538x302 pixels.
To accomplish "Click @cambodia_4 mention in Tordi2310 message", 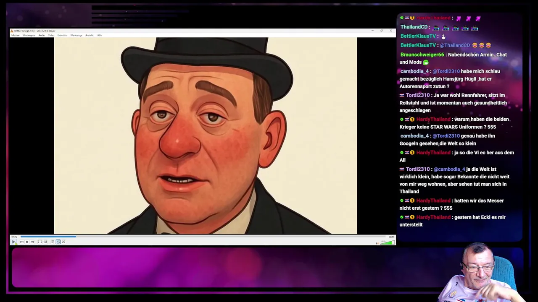I will [x=449, y=169].
